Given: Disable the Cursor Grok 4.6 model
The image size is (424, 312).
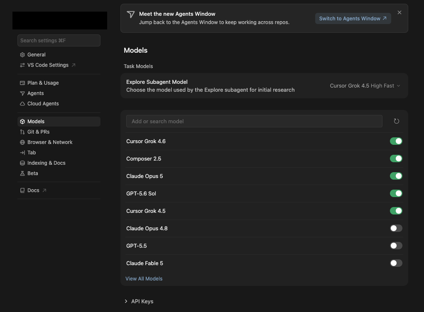Looking at the screenshot, I should (x=396, y=141).
